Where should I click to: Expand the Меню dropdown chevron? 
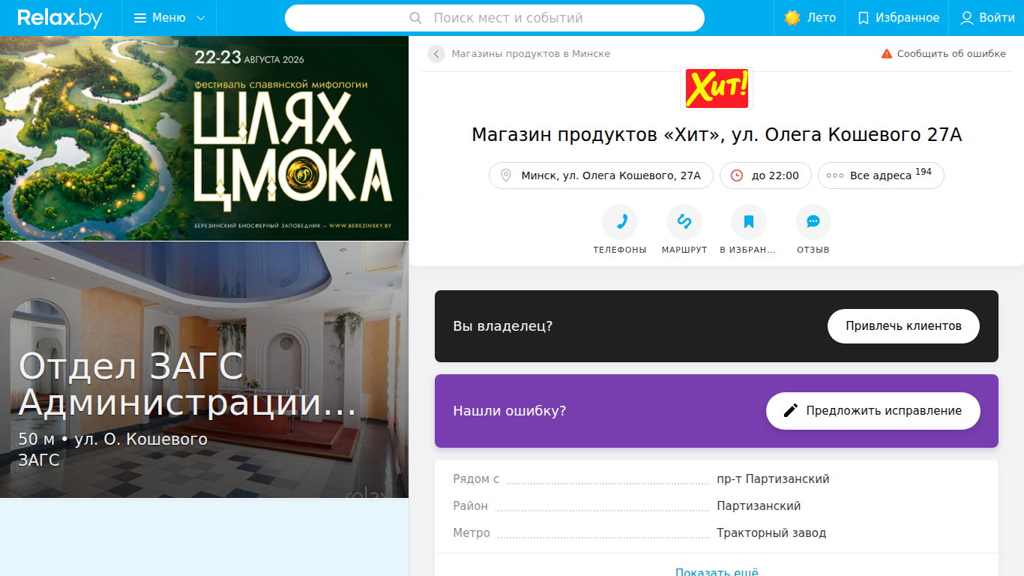point(200,18)
